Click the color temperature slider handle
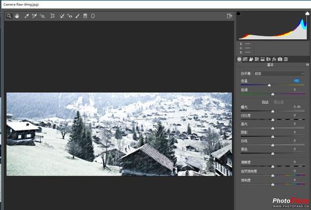Viewport: 311px width, 210px height. pyautogui.click(x=269, y=85)
